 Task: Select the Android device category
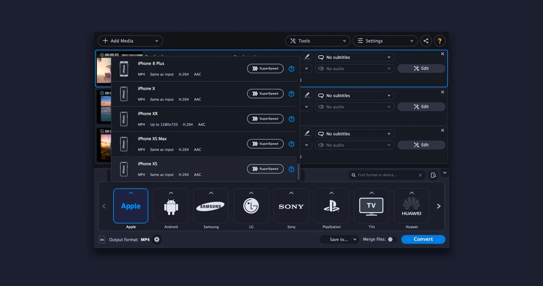coord(171,206)
